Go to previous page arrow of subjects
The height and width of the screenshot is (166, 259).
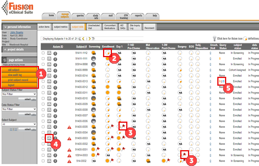point(83,39)
